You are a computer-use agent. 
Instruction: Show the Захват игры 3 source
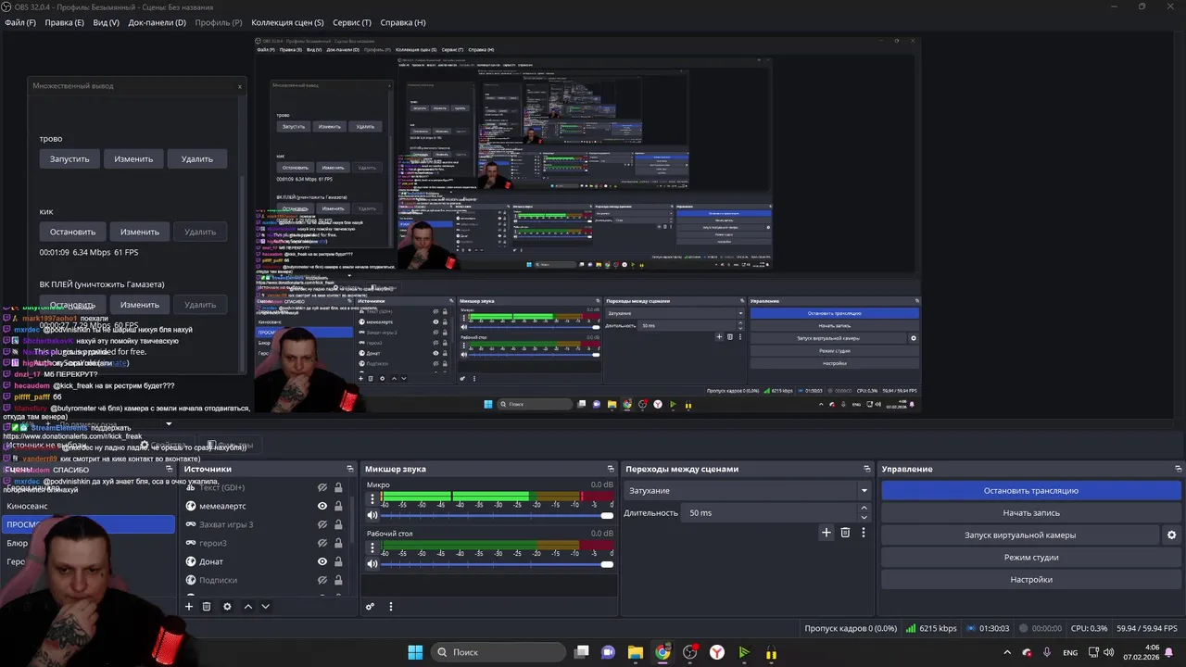[x=322, y=524]
